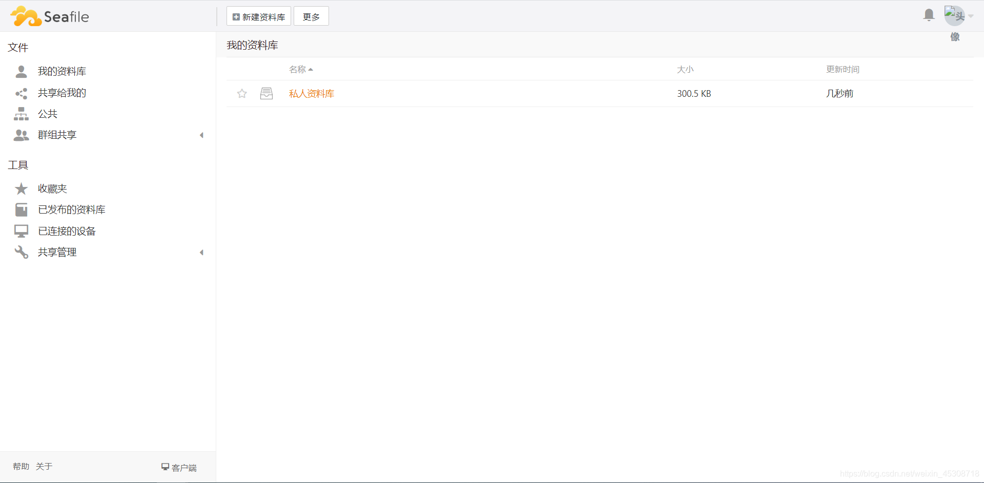Open the user avatar menu
984x483 pixels.
coord(958,16)
